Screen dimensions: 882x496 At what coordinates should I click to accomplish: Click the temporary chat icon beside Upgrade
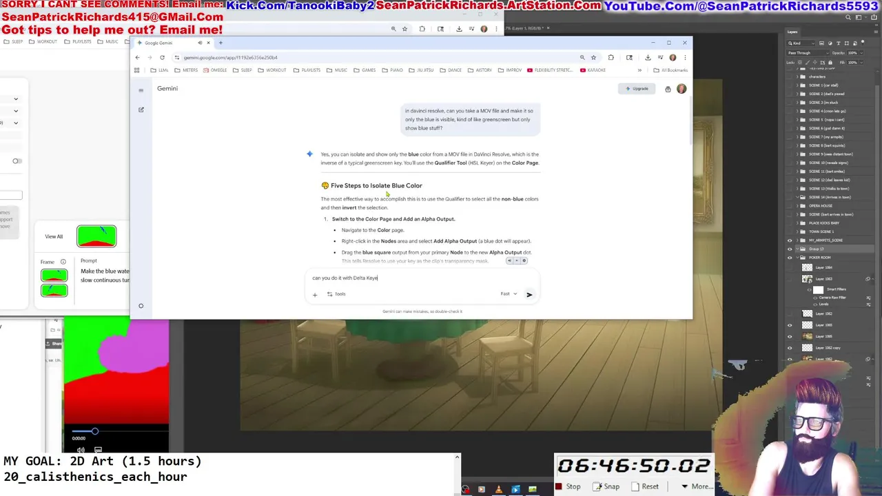pos(668,89)
